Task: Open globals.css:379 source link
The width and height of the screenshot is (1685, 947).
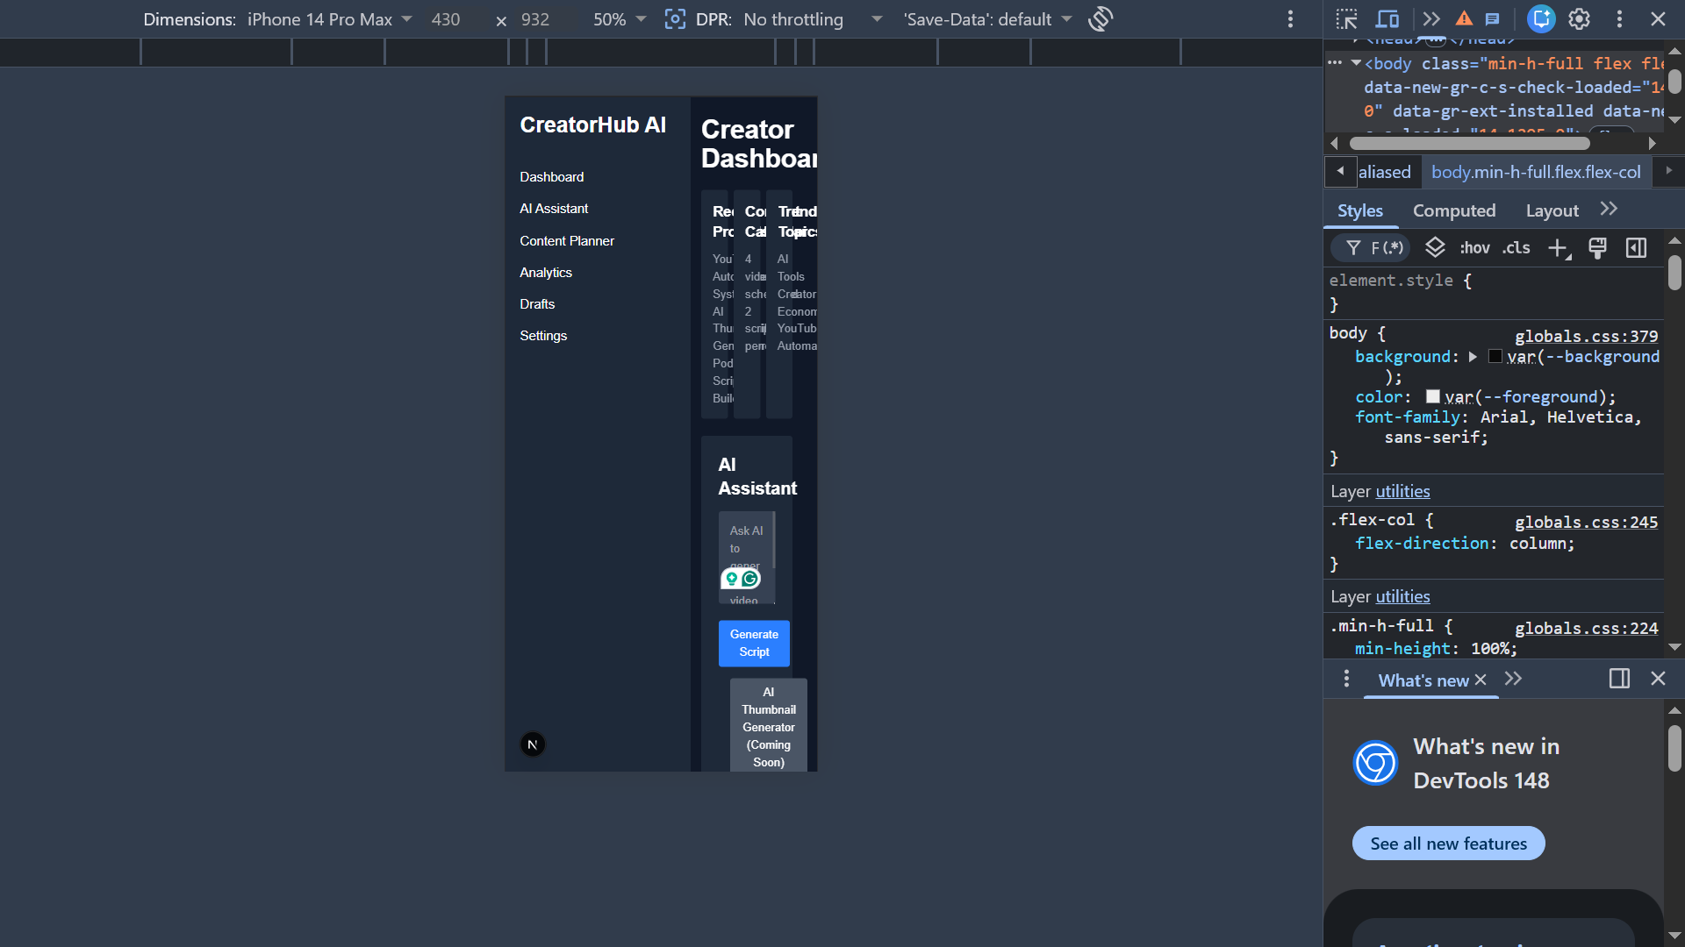Action: point(1586,336)
